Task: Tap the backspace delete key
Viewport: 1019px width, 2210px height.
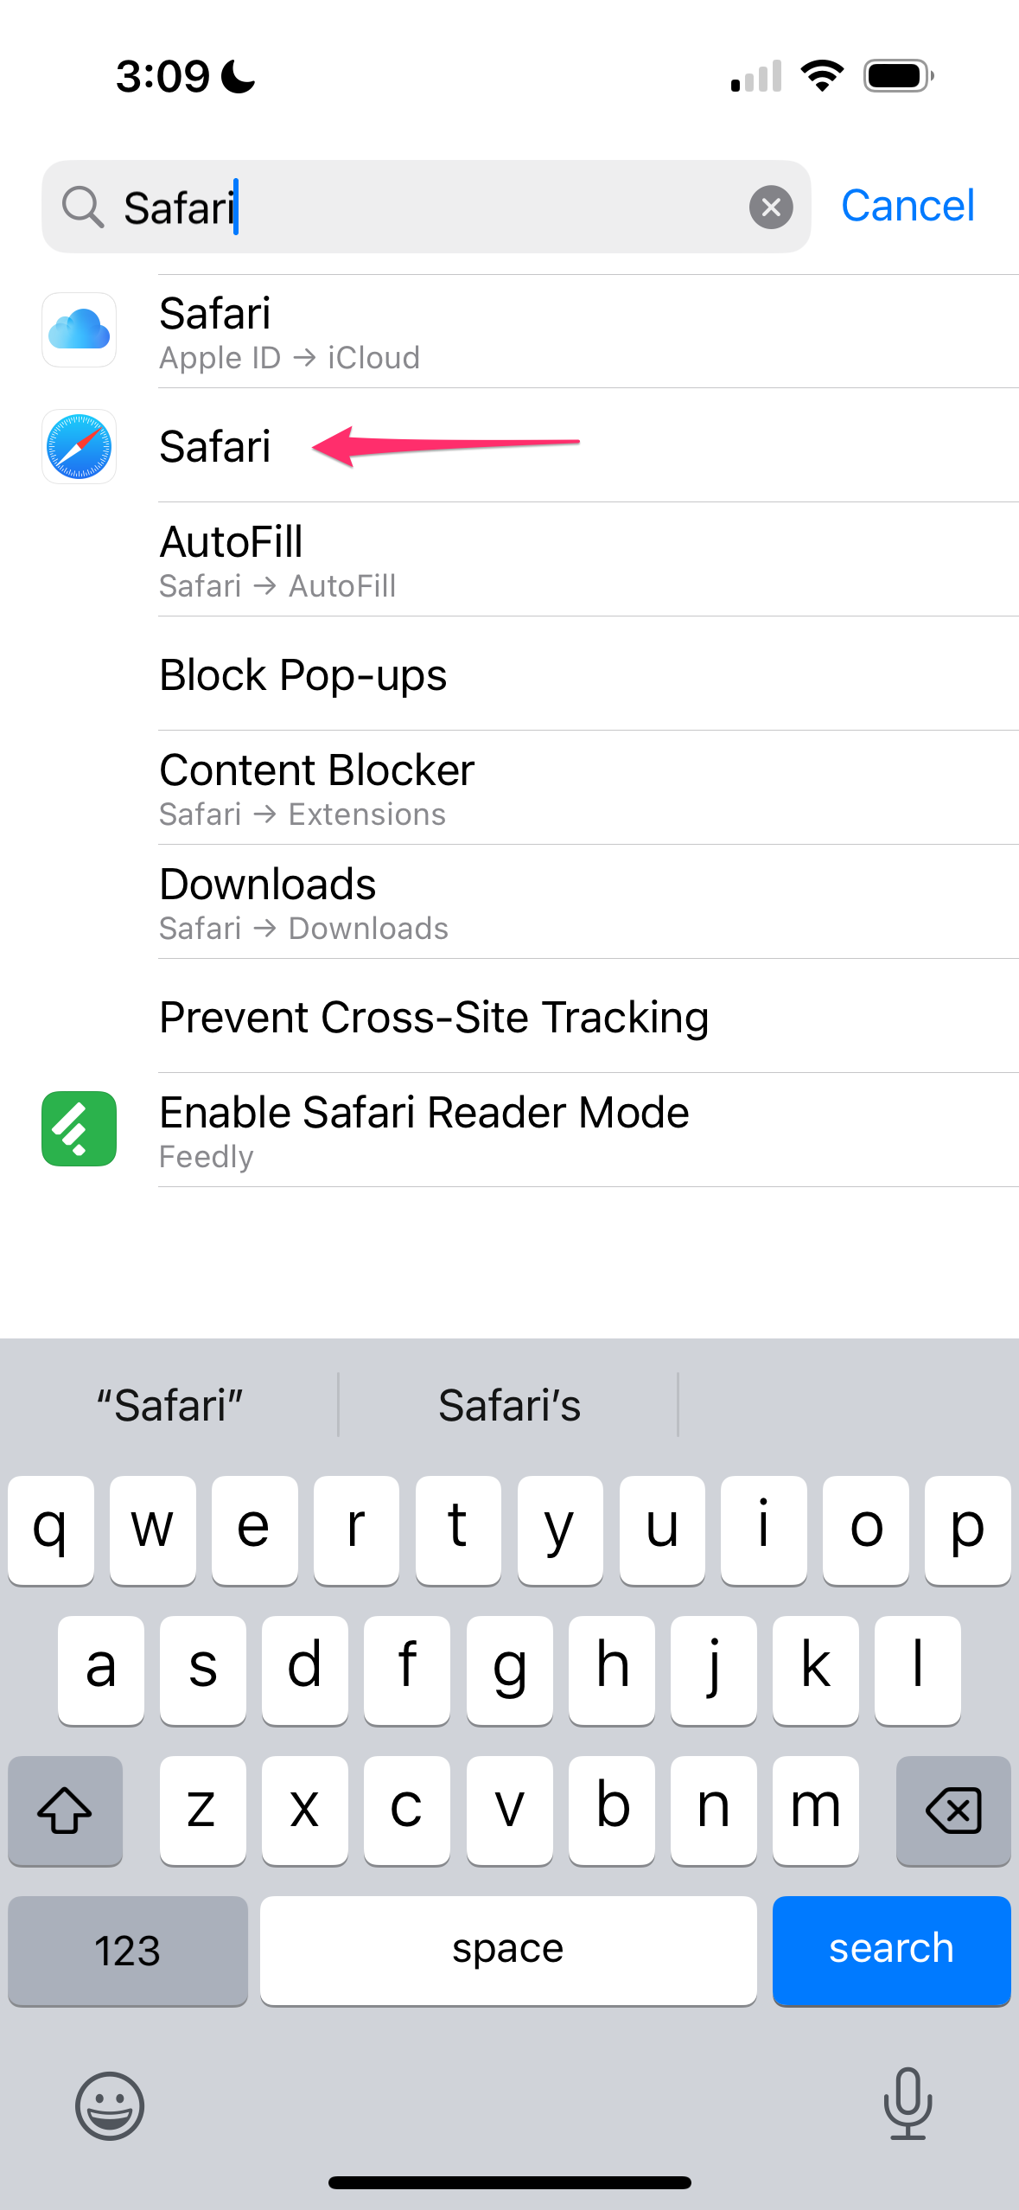Action: click(x=953, y=1811)
